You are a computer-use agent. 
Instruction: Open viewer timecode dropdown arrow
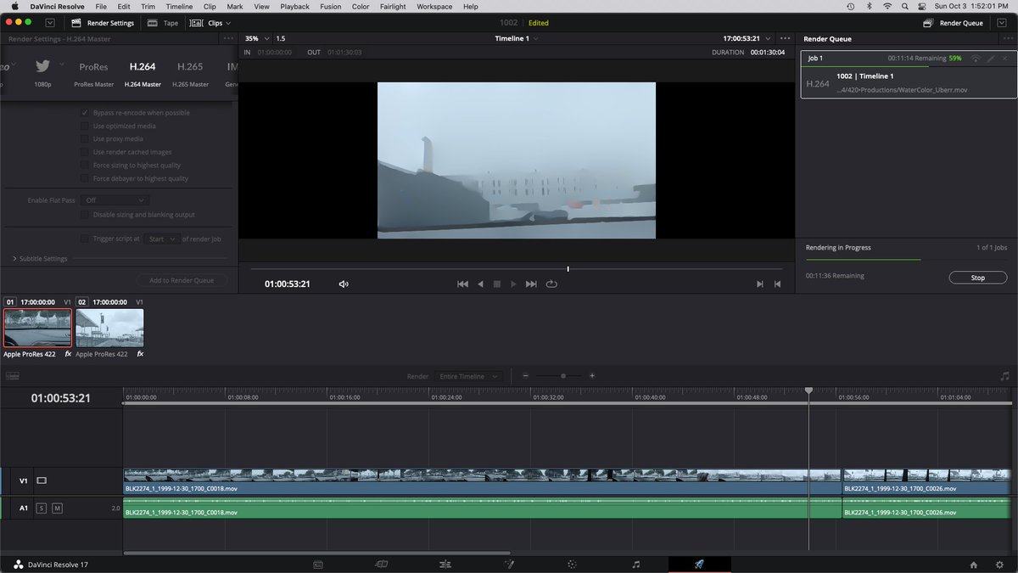768,39
